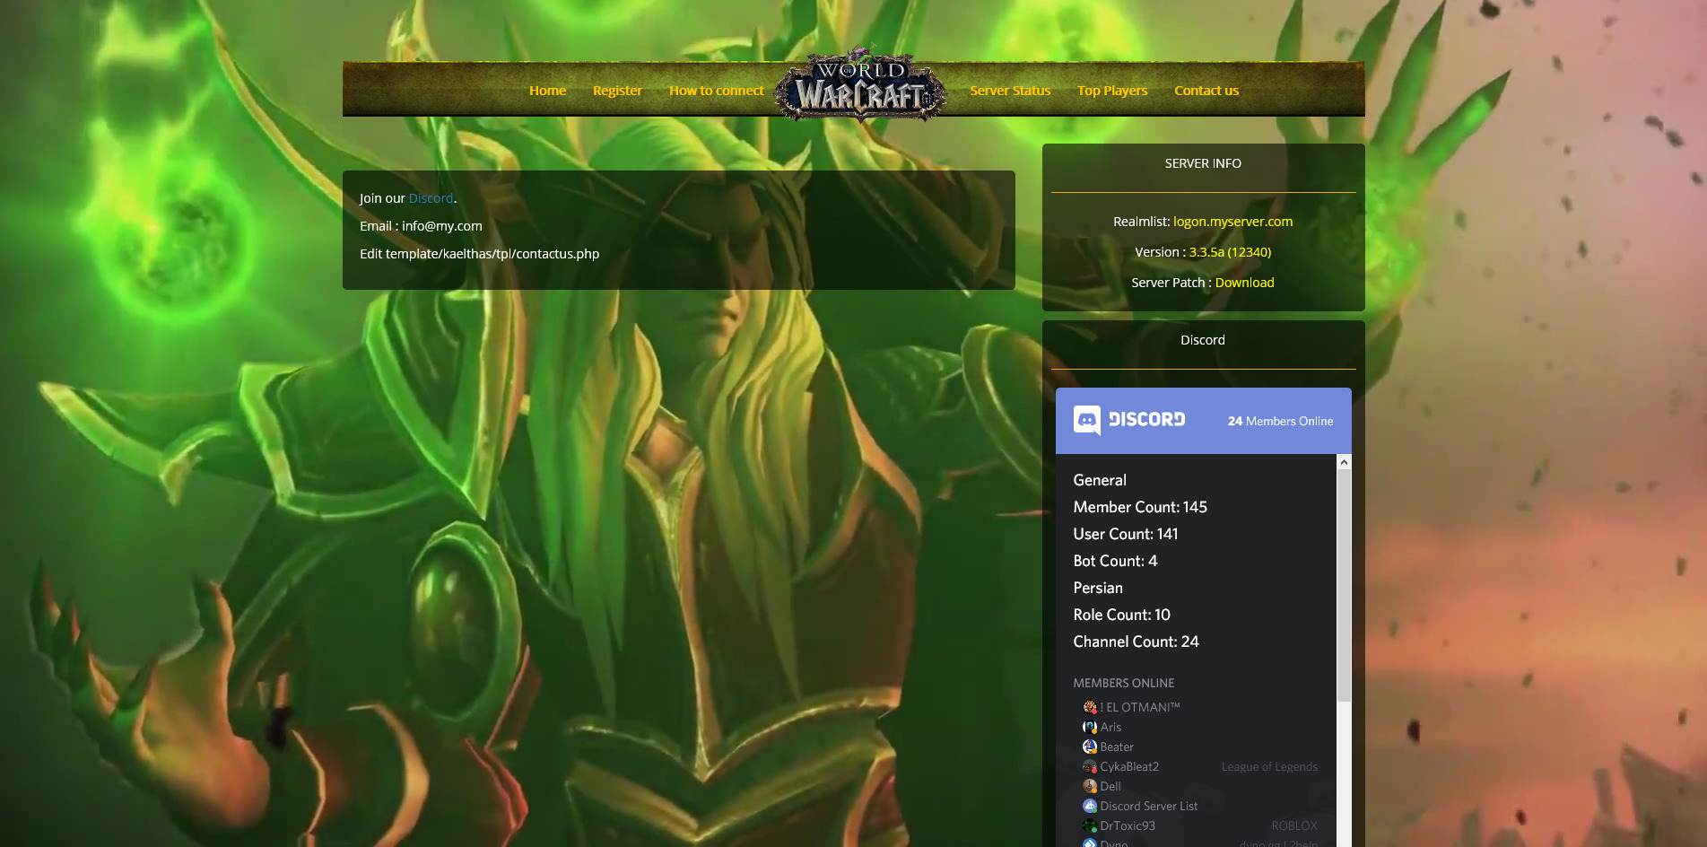Click the Dell member name
This screenshot has height=847, width=1707.
pyautogui.click(x=1110, y=786)
